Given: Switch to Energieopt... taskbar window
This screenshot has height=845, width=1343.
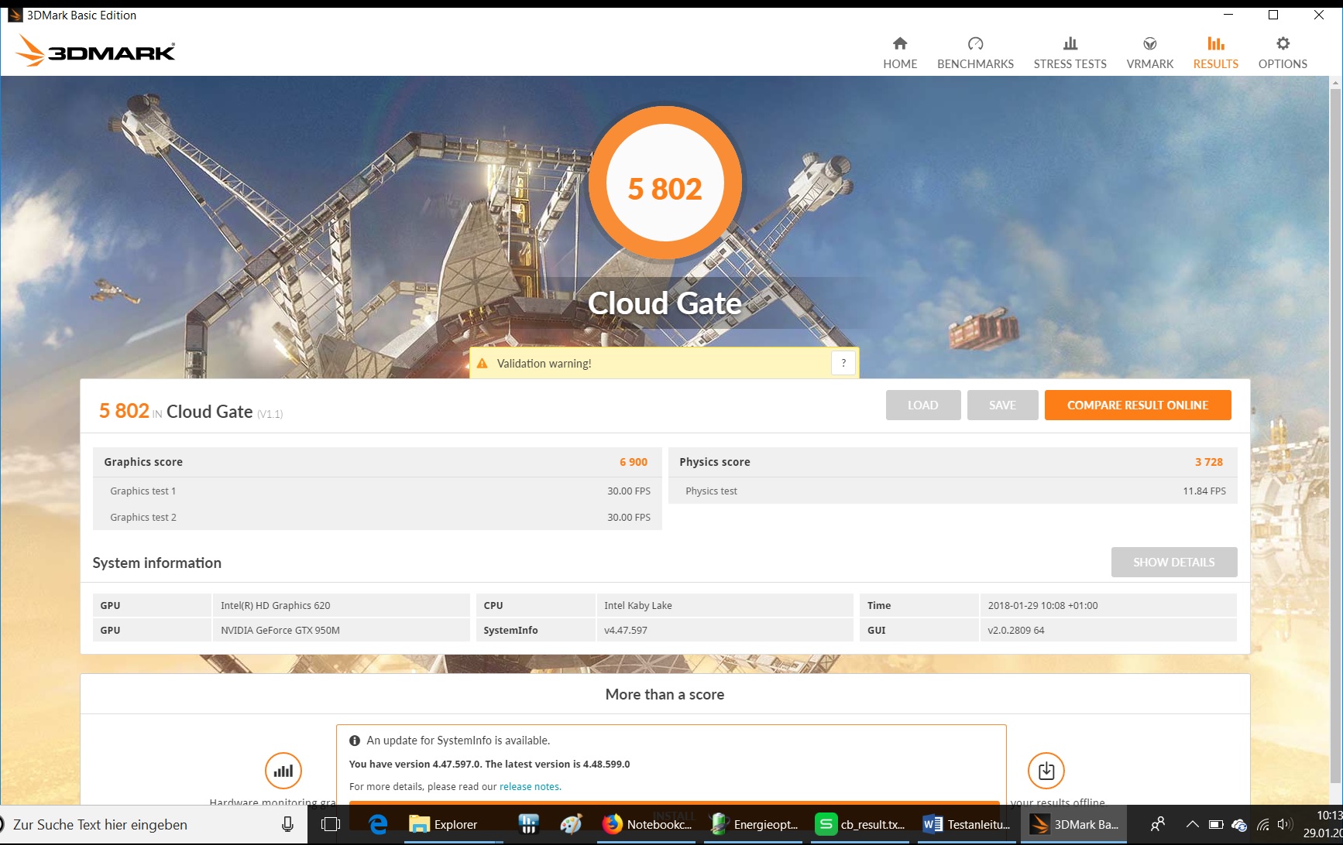Looking at the screenshot, I should [x=754, y=825].
